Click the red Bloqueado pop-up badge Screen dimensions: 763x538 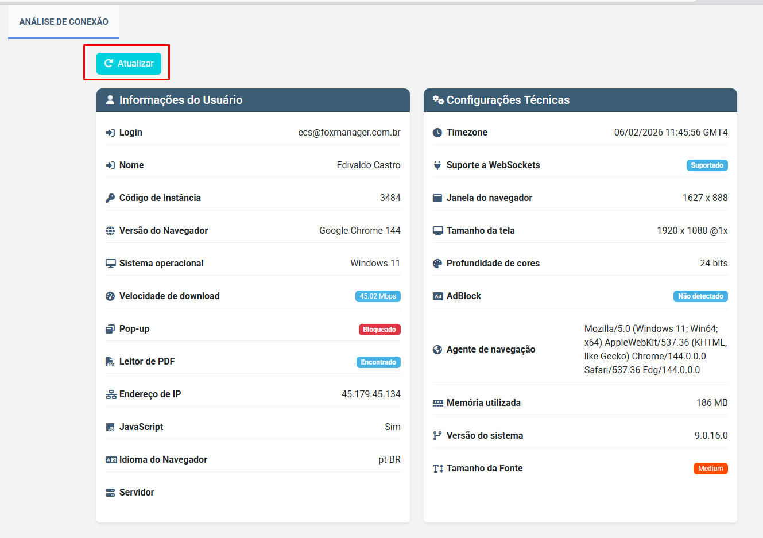(379, 330)
